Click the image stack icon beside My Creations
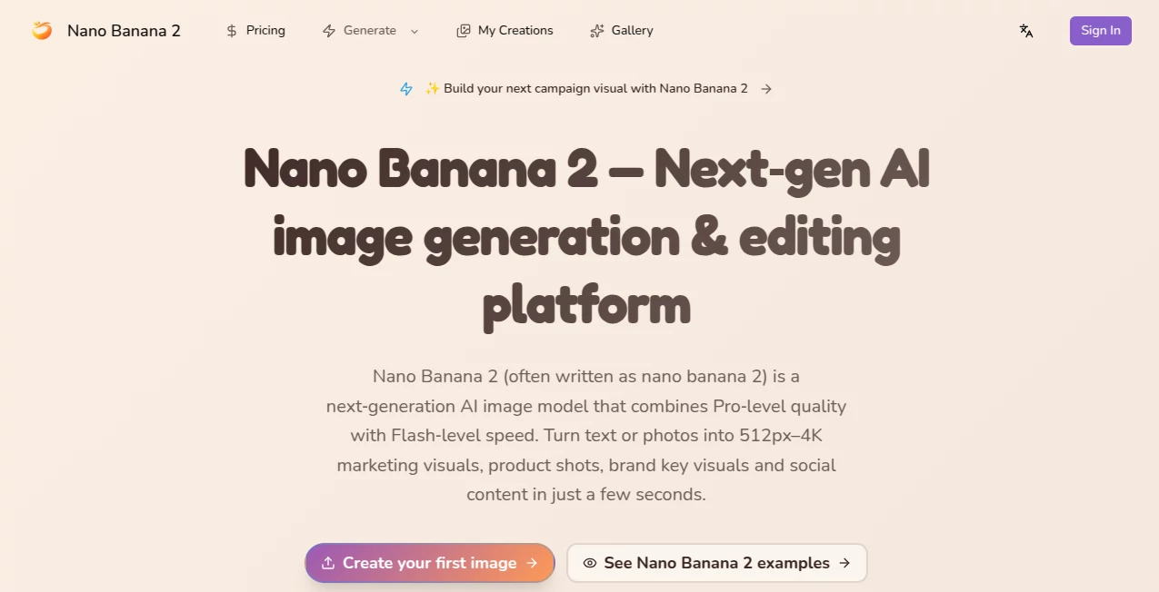Screen dimensions: 1159x592 (464, 30)
